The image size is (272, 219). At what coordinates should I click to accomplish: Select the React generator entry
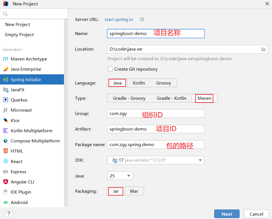coord(32,161)
